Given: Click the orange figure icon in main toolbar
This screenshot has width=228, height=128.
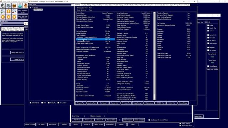Looking at the screenshot, I should 26,6.
